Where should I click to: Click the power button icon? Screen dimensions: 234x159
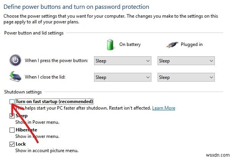pyautogui.click(x=15, y=61)
